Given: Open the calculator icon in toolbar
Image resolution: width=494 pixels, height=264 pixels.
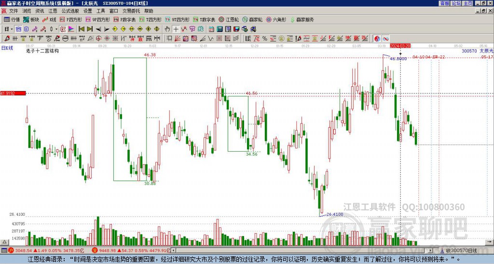Looking at the screenshot, I should 220,29.
